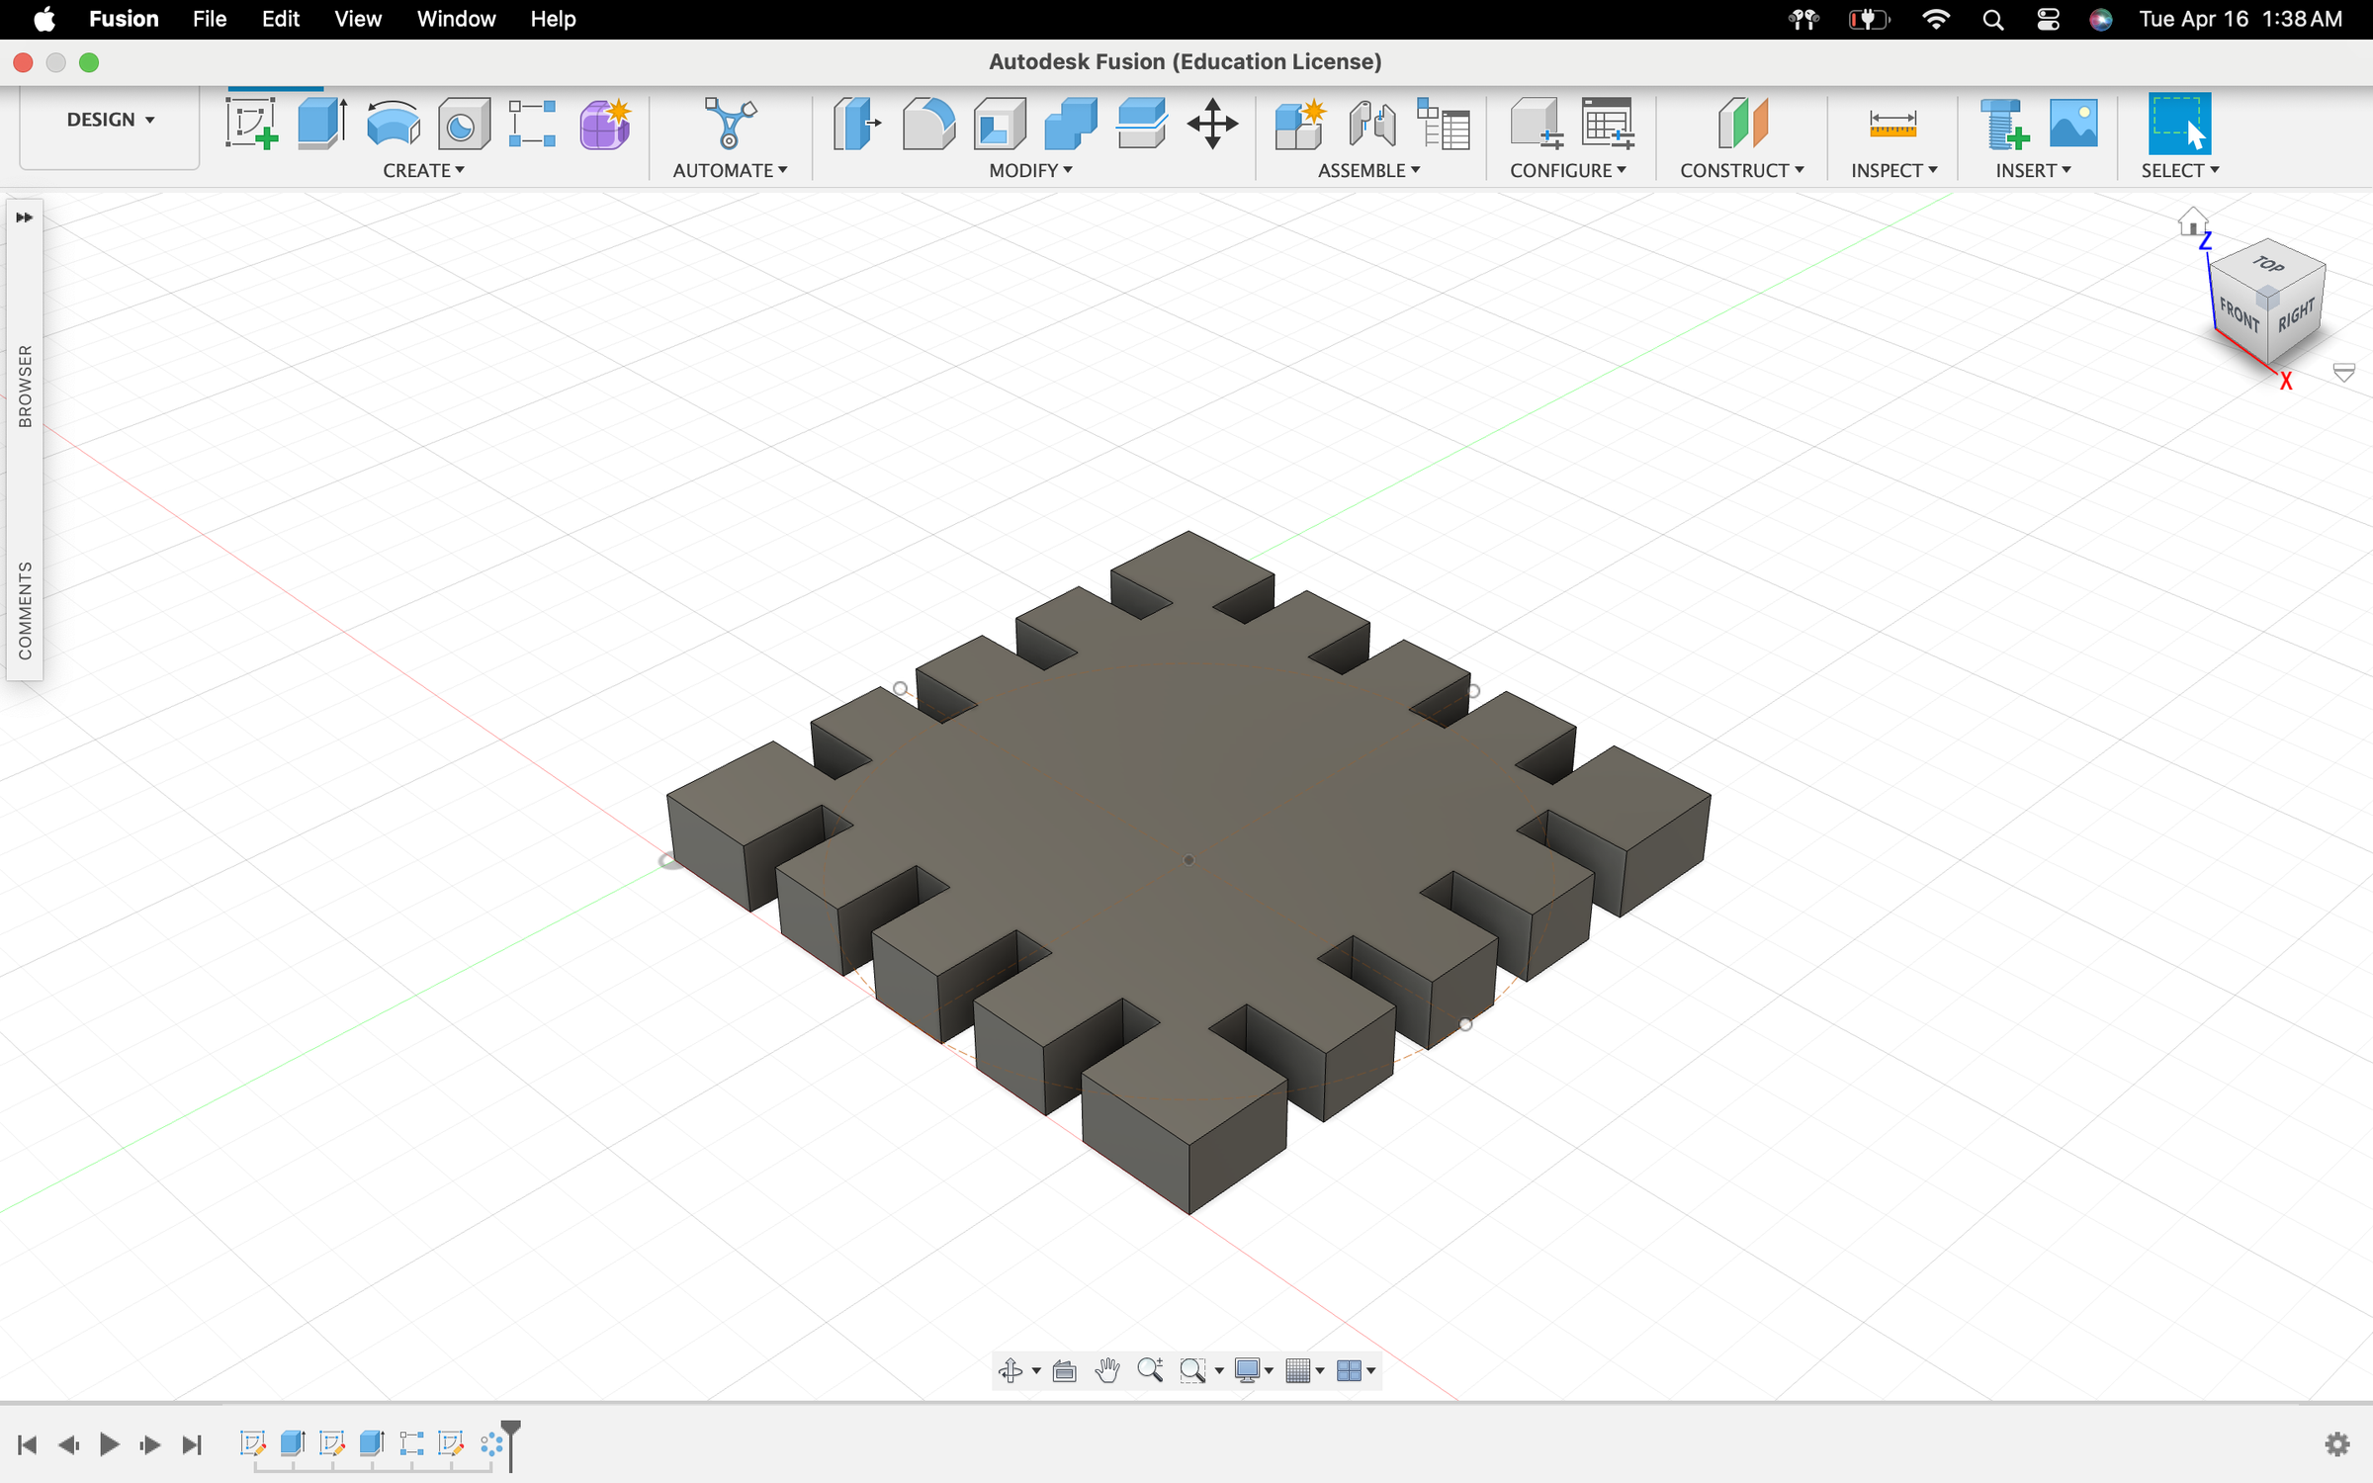This screenshot has height=1483, width=2373.
Task: Select the Create Form tool
Action: click(x=604, y=124)
